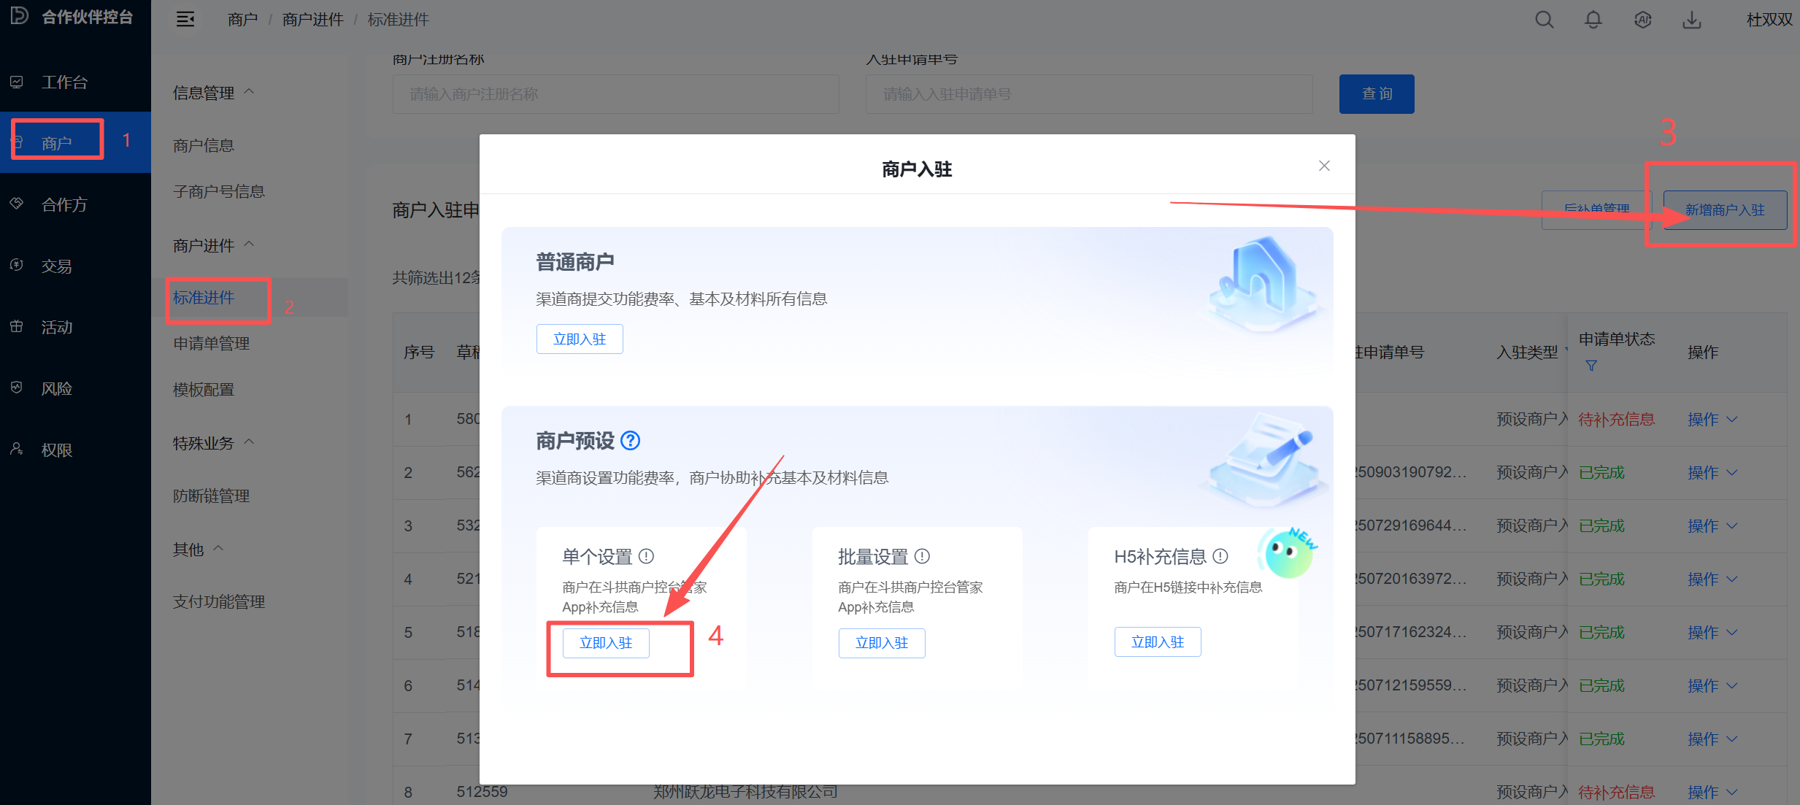
Task: Click the 工作台 sidebar icon
Action: pyautogui.click(x=17, y=82)
